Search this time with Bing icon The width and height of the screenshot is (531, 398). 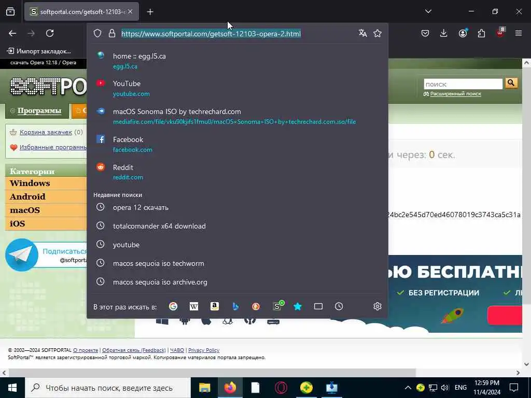pyautogui.click(x=235, y=307)
